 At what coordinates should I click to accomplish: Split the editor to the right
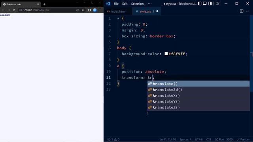pyautogui.click(x=242, y=11)
